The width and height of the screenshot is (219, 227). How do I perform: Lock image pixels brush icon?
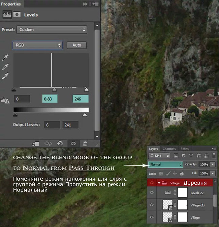168,174
